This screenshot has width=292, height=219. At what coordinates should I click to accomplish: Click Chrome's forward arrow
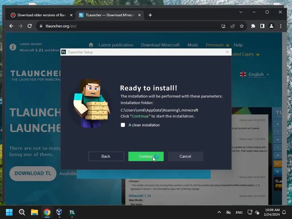21,26
